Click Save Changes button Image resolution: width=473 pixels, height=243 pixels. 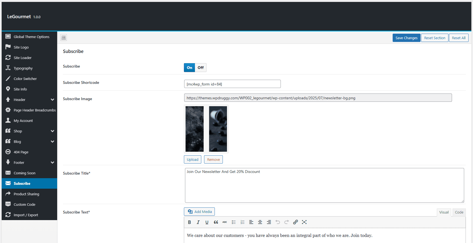click(406, 38)
